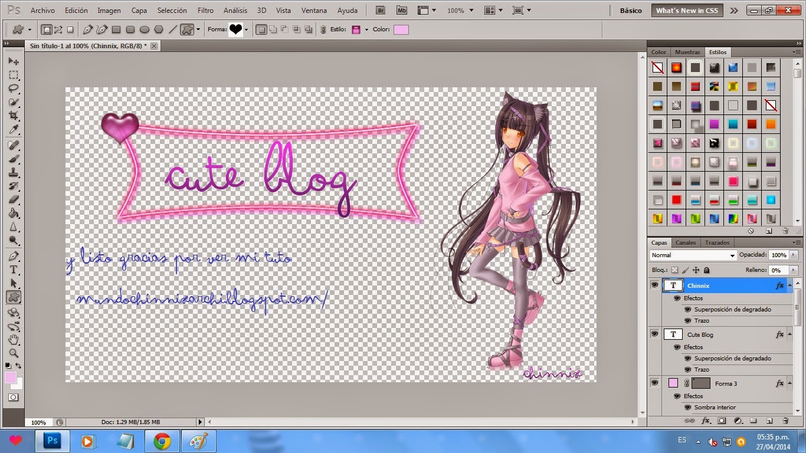This screenshot has width=806, height=453.
Task: Select the Lasso tool
Action: click(x=14, y=88)
